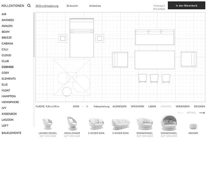Click the search magnifier icon
Viewport: 207px width, 179px height.
[29, 6]
